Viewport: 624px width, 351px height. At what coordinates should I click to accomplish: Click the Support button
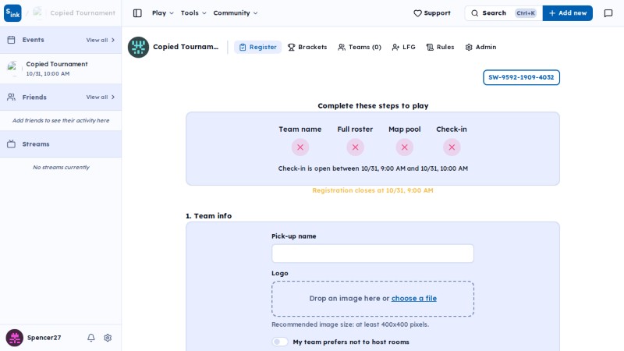[432, 13]
